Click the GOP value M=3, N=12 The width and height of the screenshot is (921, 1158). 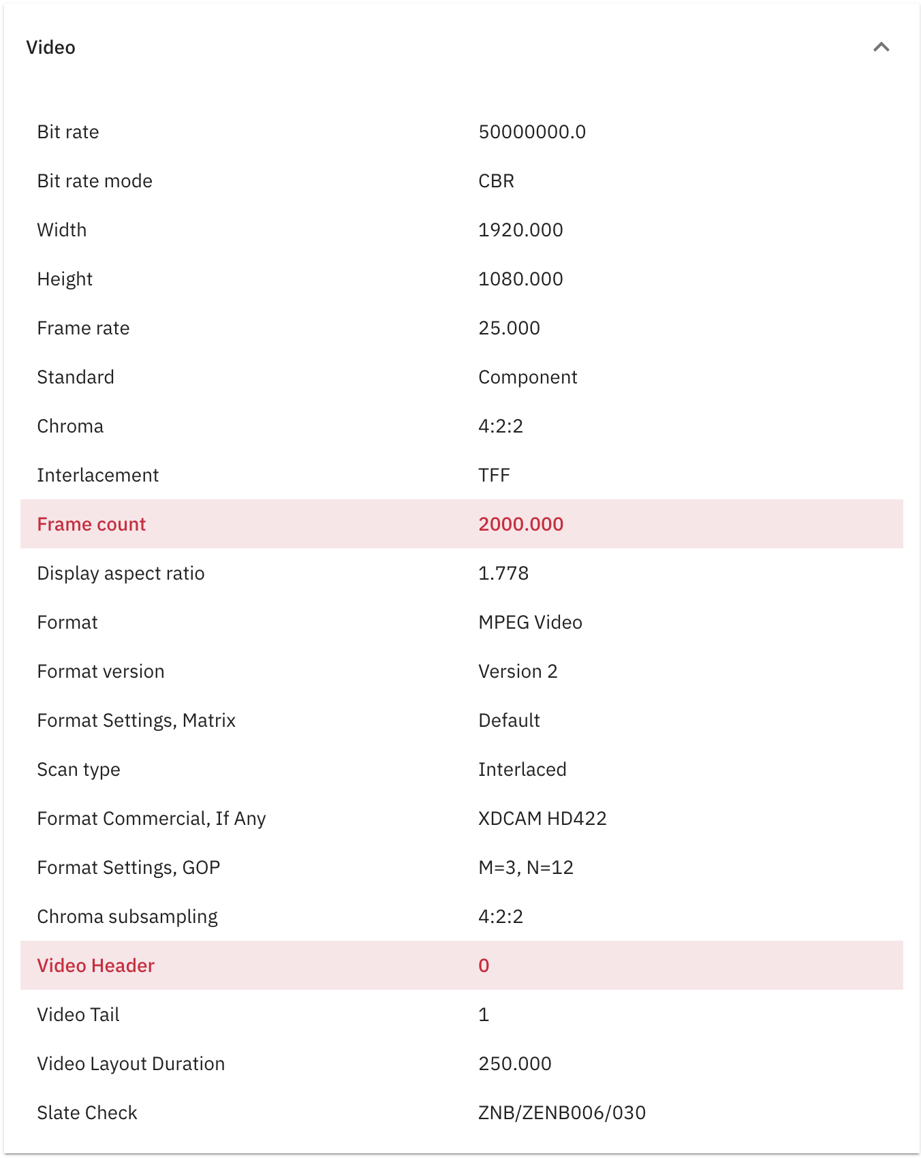point(526,868)
